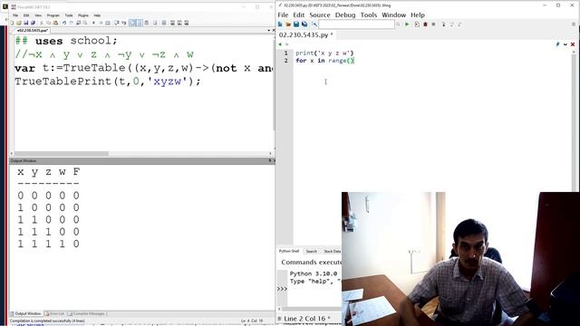Click Open file icon in PascalABC toolbar
The height and width of the screenshot is (326, 580).
coord(19,23)
